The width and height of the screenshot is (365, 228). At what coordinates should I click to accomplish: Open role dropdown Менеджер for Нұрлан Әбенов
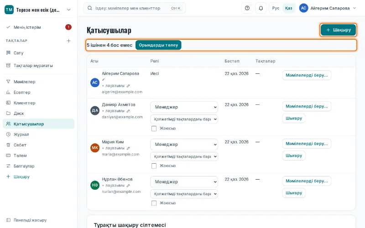[x=184, y=182]
